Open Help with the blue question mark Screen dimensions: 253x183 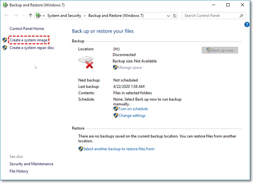[x=247, y=25]
